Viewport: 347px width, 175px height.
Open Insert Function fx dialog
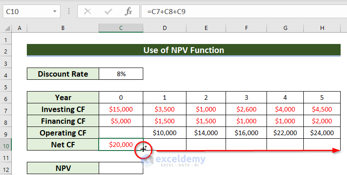(x=128, y=11)
